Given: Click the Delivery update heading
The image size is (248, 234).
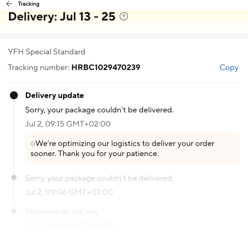Looking at the screenshot, I should pyautogui.click(x=55, y=95).
